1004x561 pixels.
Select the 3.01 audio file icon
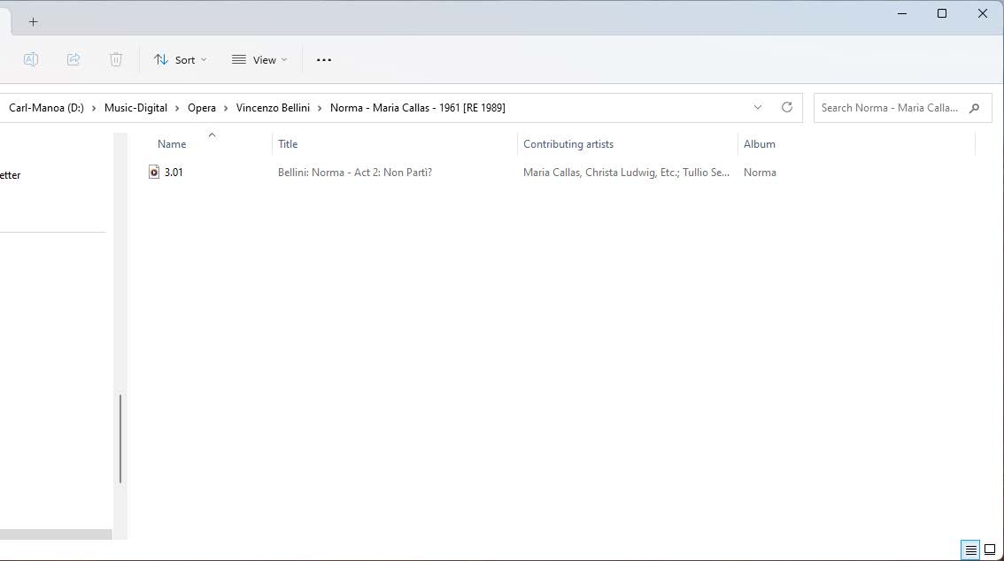tap(154, 173)
